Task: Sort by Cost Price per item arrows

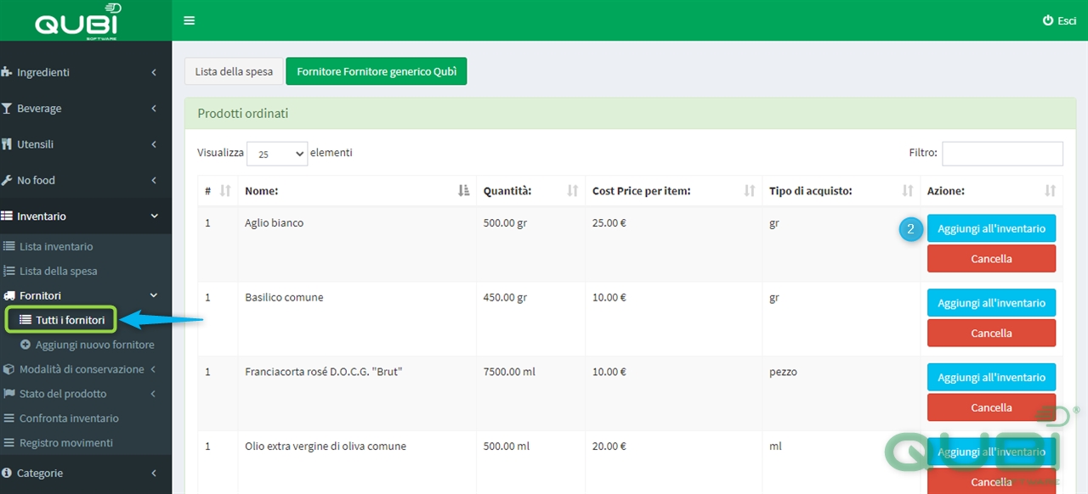Action: pyautogui.click(x=750, y=191)
